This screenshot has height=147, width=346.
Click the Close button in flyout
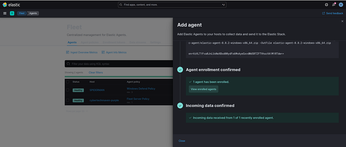[x=182, y=141]
